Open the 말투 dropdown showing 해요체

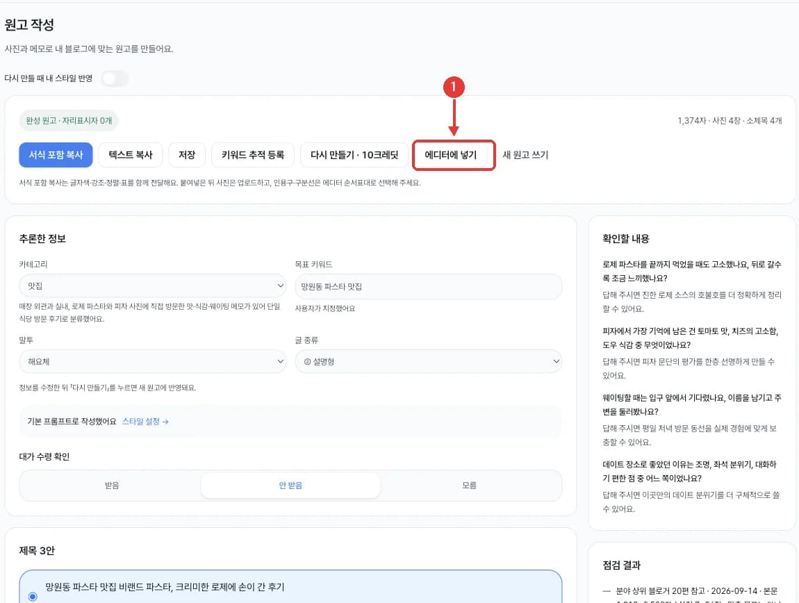pyautogui.click(x=152, y=361)
